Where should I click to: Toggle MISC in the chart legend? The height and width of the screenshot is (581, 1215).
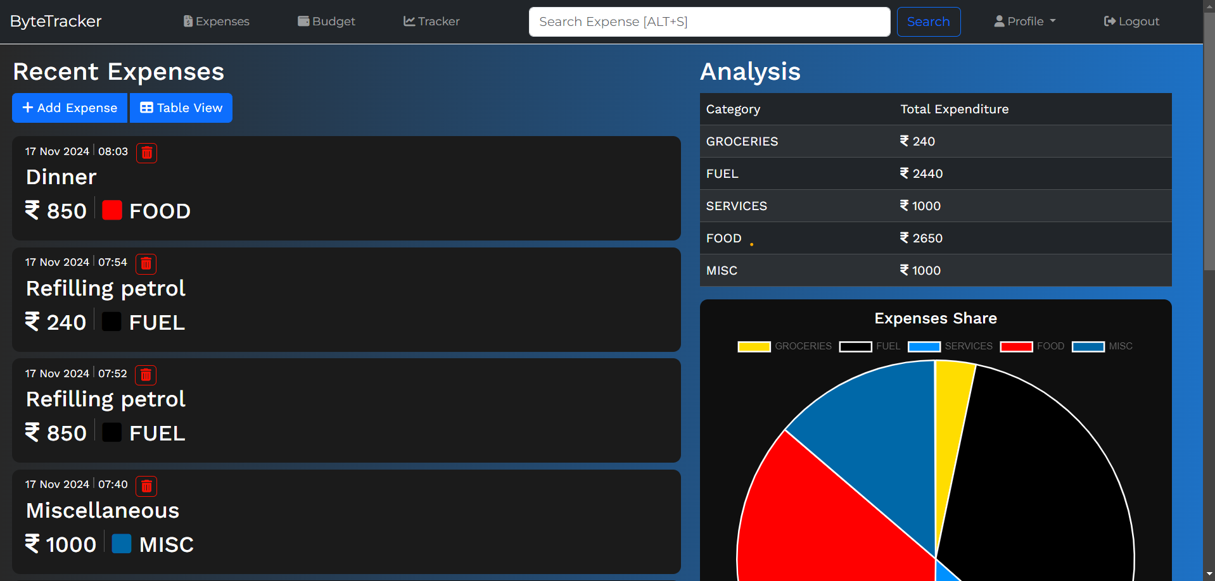click(1102, 346)
